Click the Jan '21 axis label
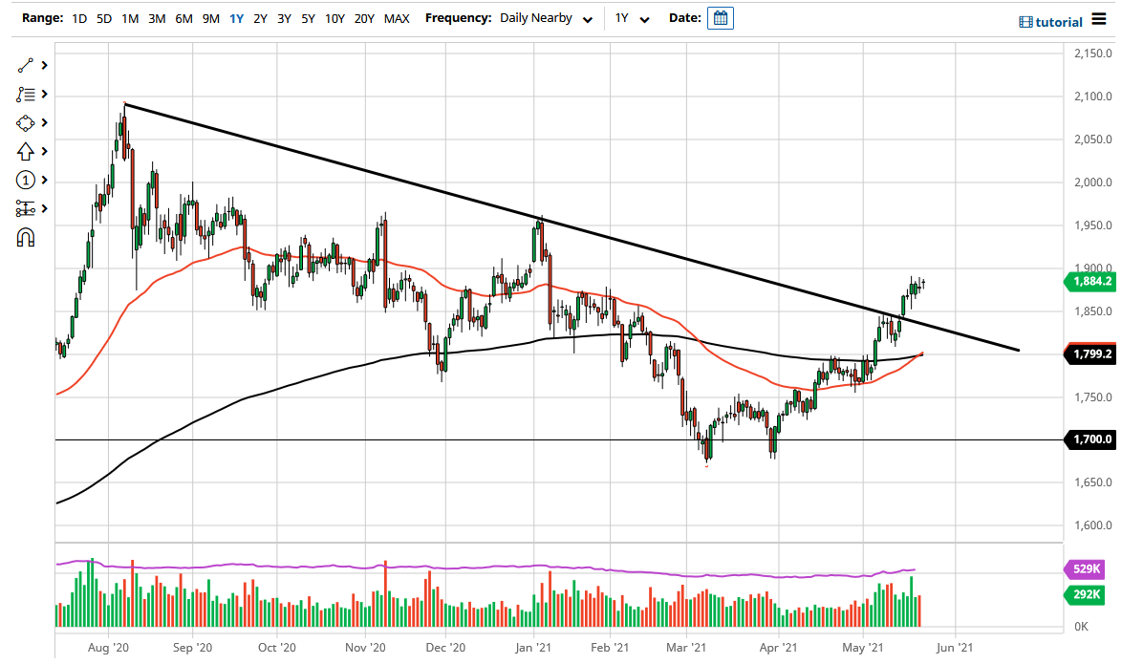1122x664 pixels. coord(533,648)
